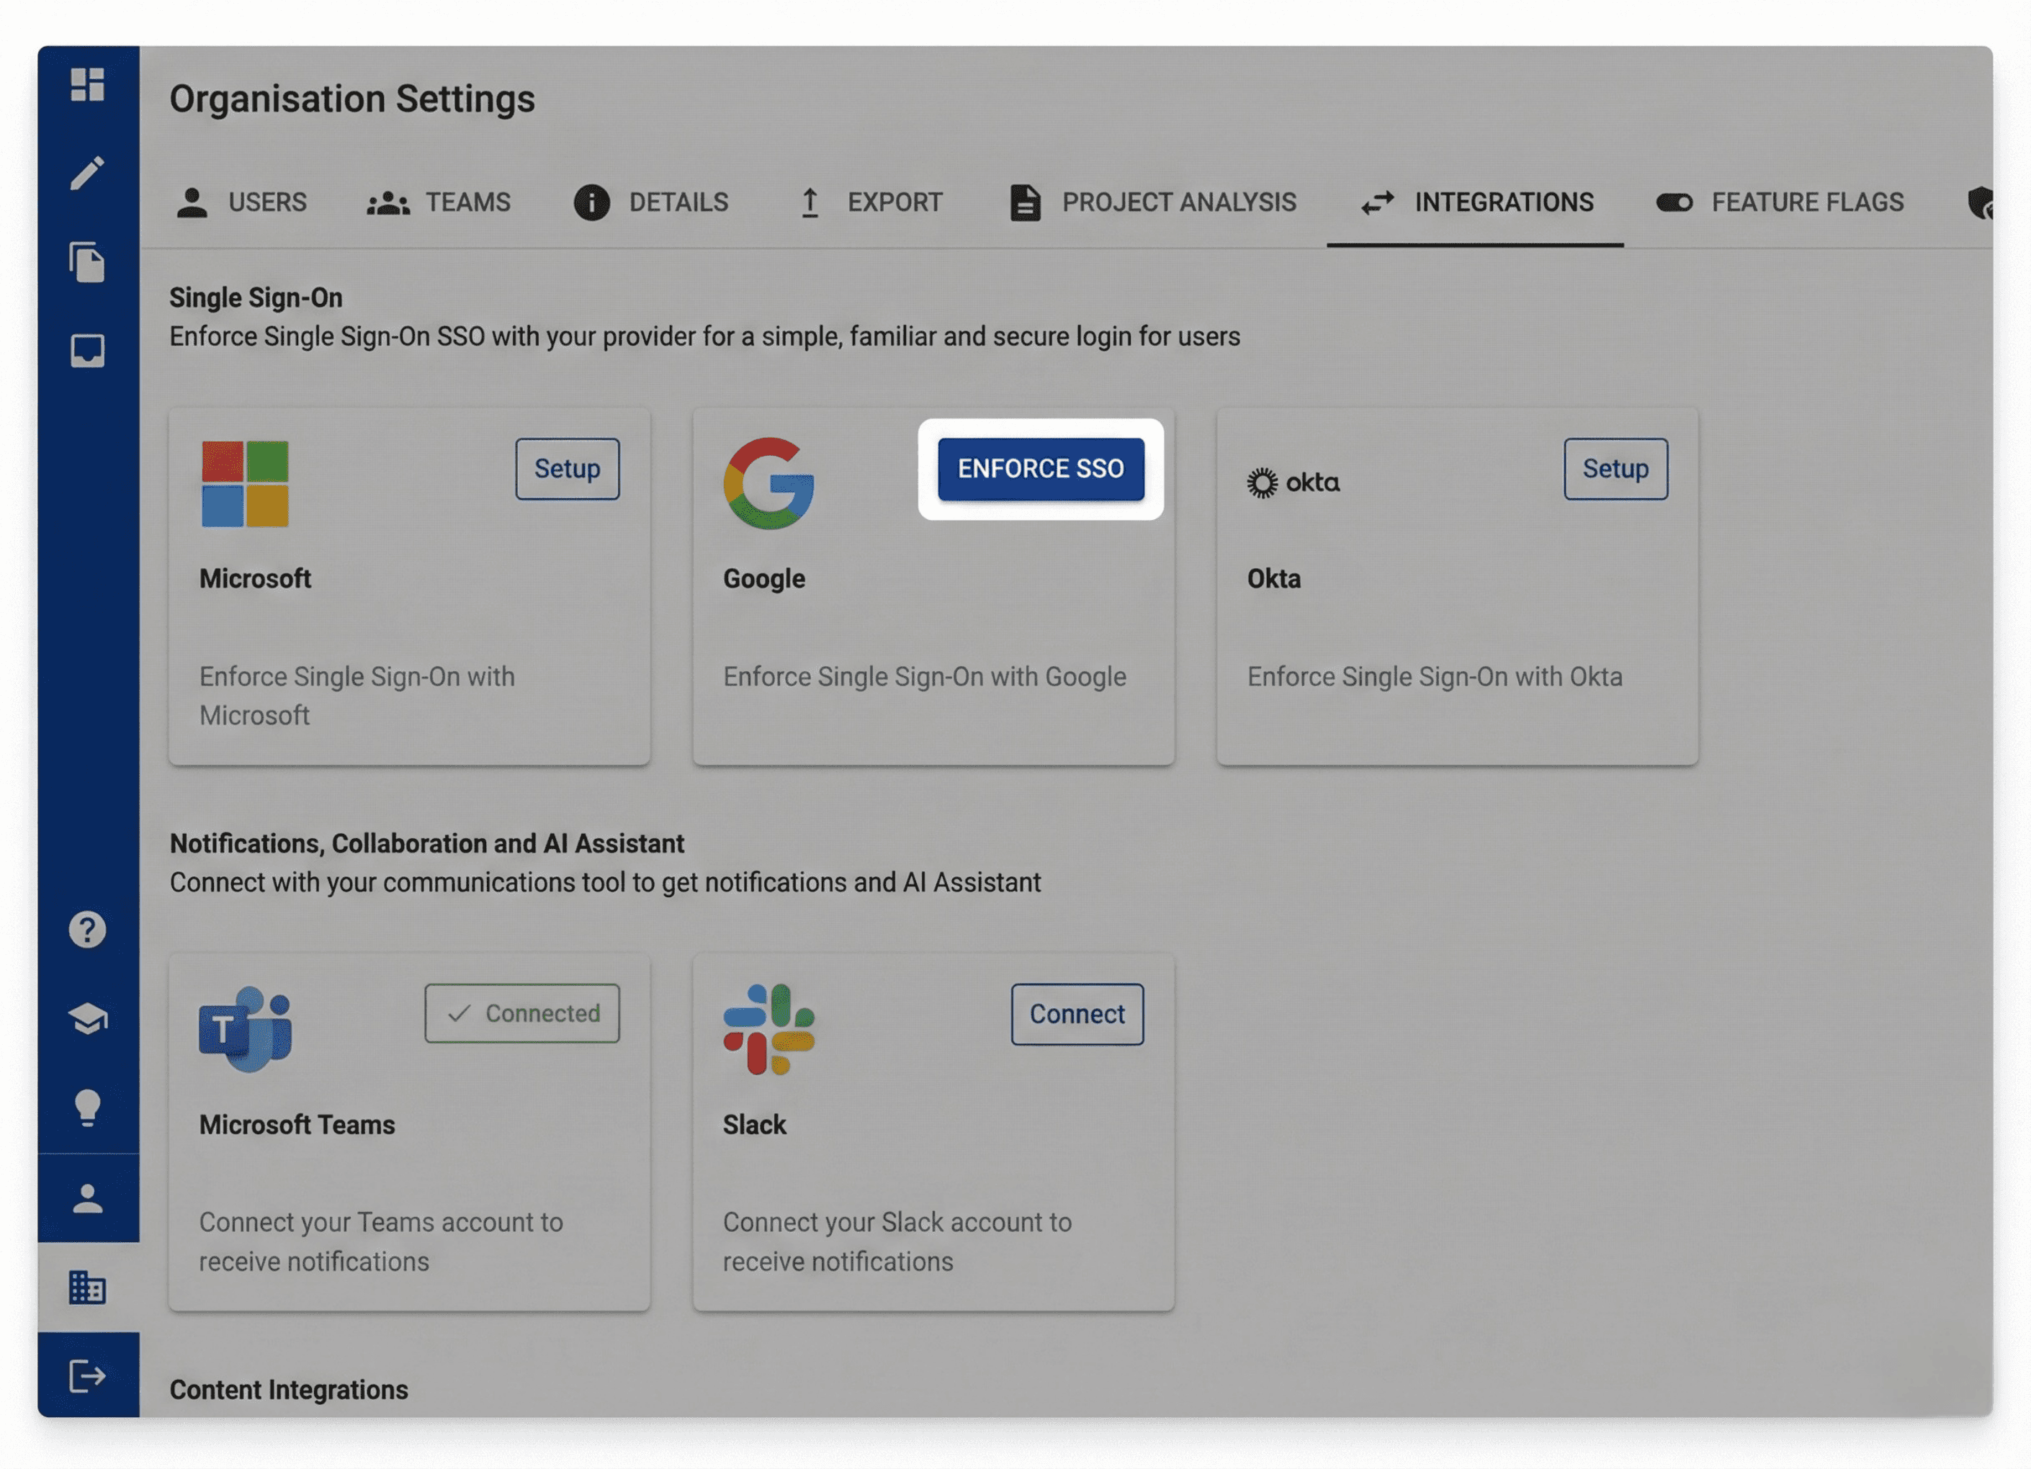Open the Project Analysis tab
The image size is (2031, 1469).
click(1152, 202)
